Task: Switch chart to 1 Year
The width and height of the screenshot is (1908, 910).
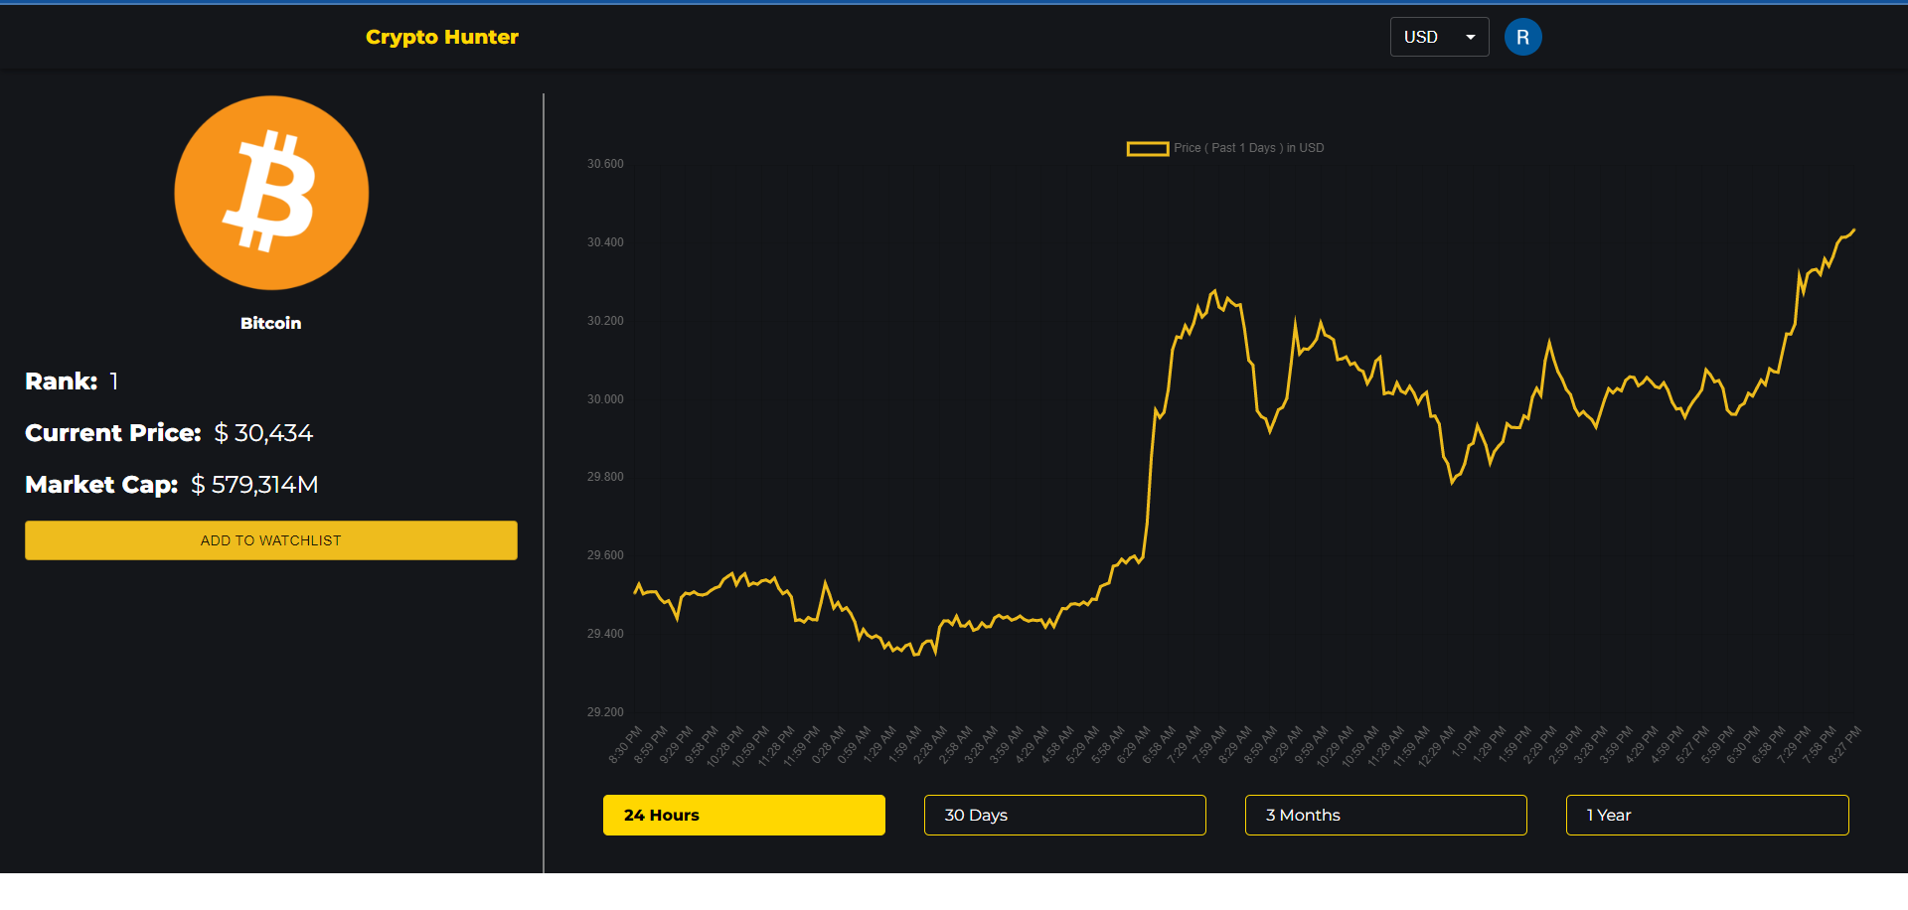Action: tap(1706, 815)
